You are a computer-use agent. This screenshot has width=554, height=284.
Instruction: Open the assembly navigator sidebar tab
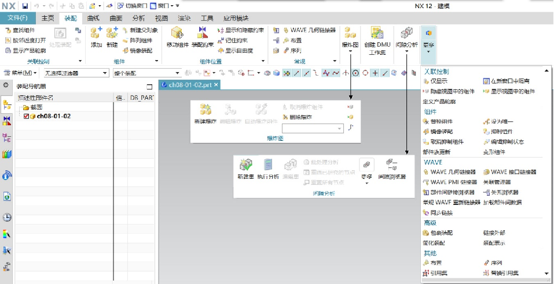click(x=7, y=104)
